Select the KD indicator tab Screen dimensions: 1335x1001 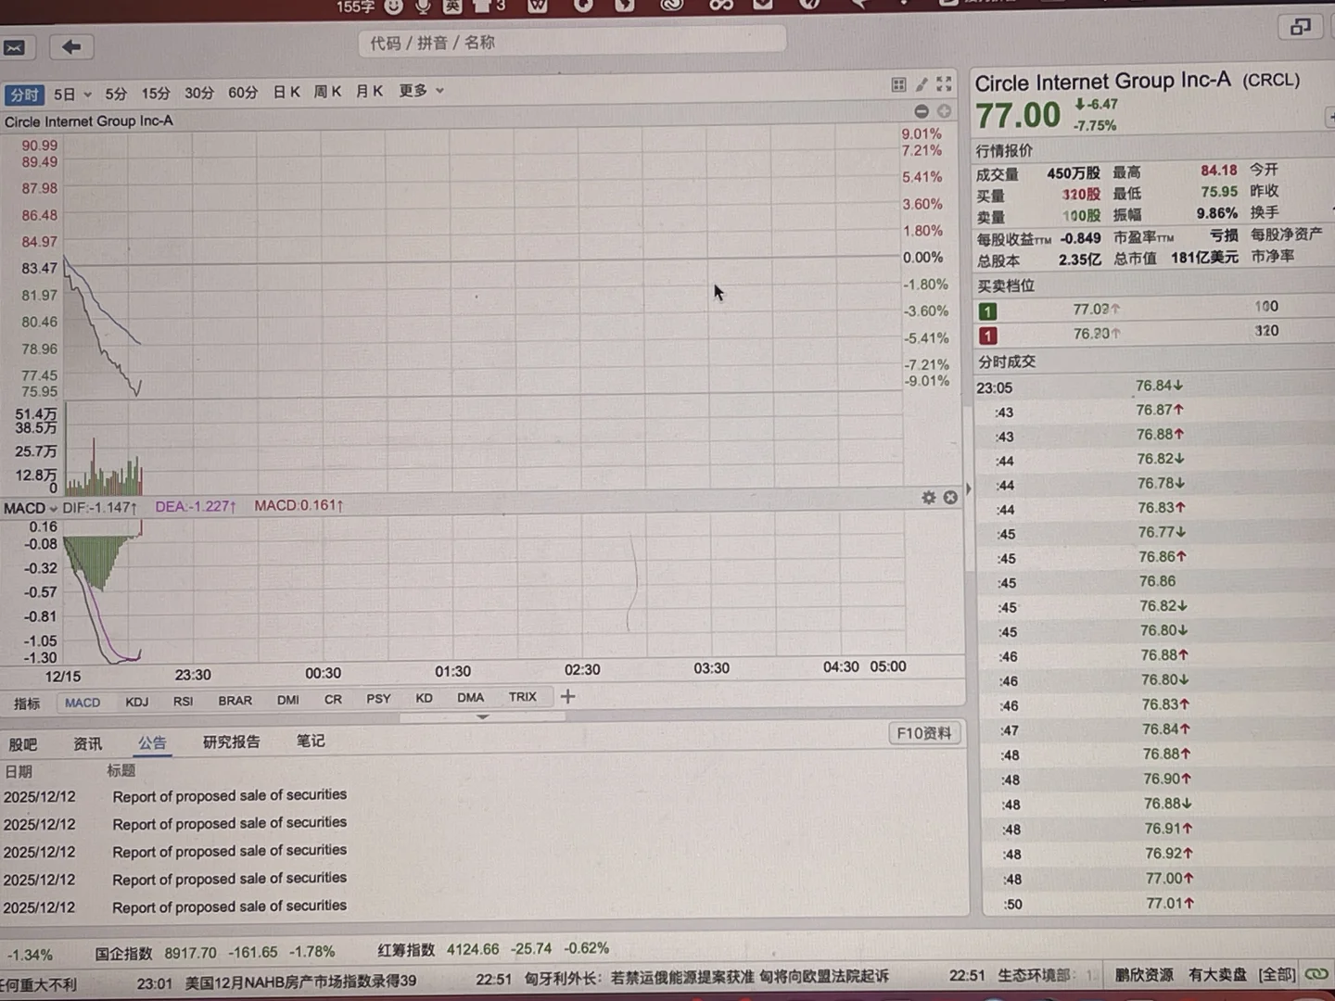(424, 698)
